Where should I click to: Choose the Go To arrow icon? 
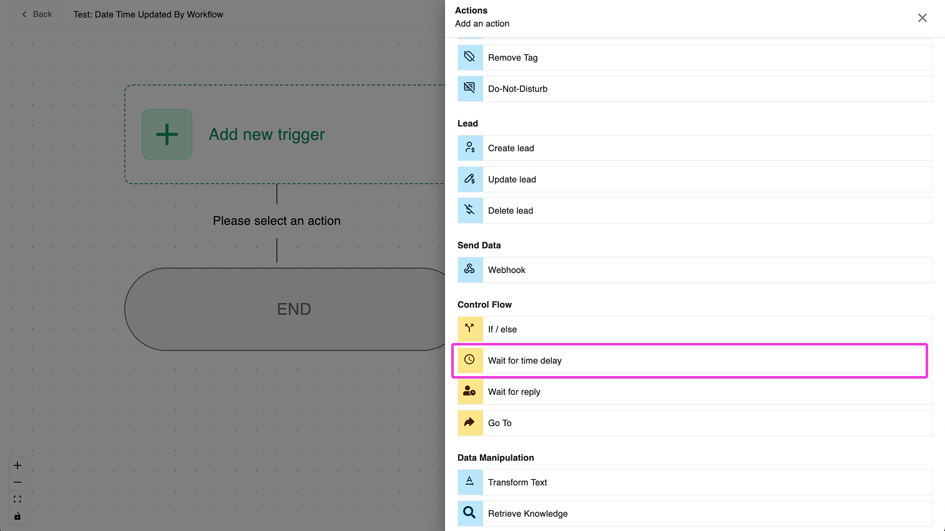(470, 423)
